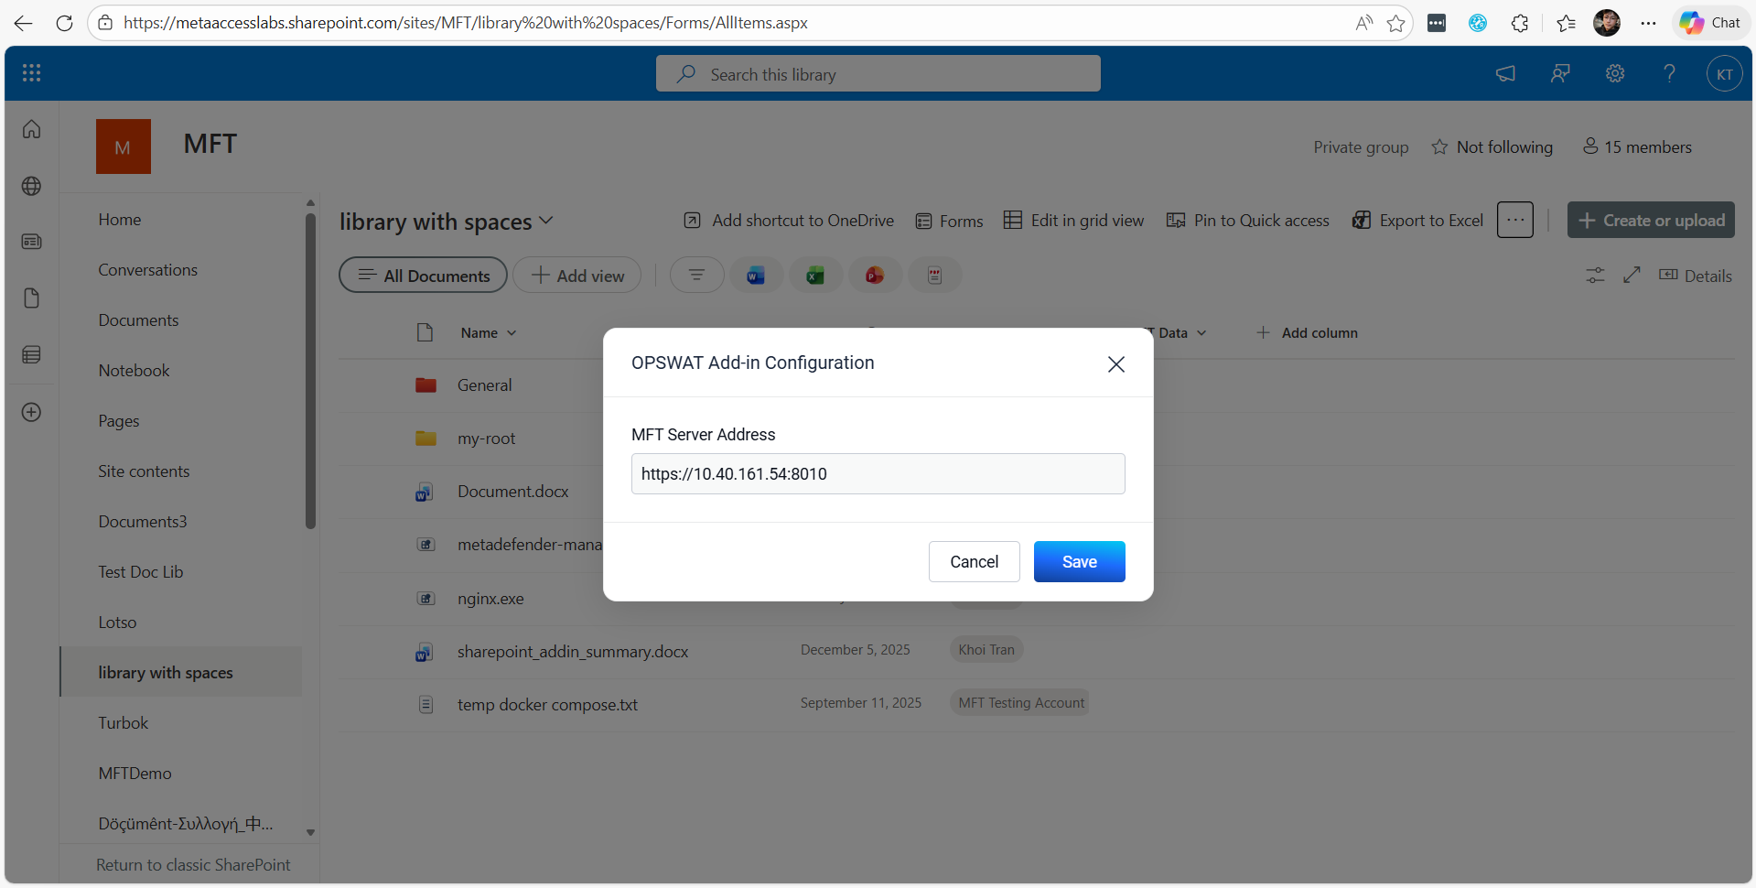
Task: Open SharePoint settings gear
Action: point(1614,73)
